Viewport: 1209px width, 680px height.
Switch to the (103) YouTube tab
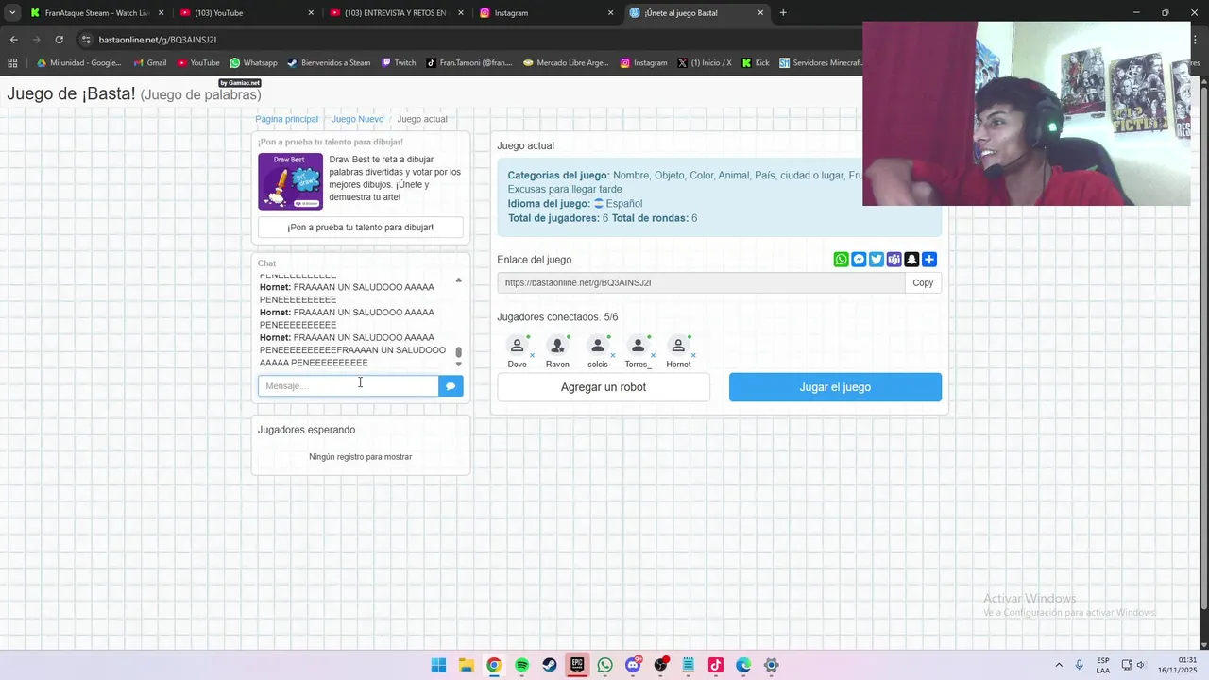click(247, 13)
